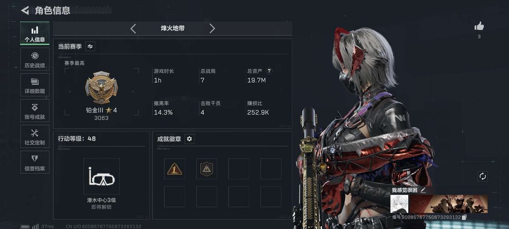
Task: Switch to next mode with right chevron
Action: click(x=212, y=29)
